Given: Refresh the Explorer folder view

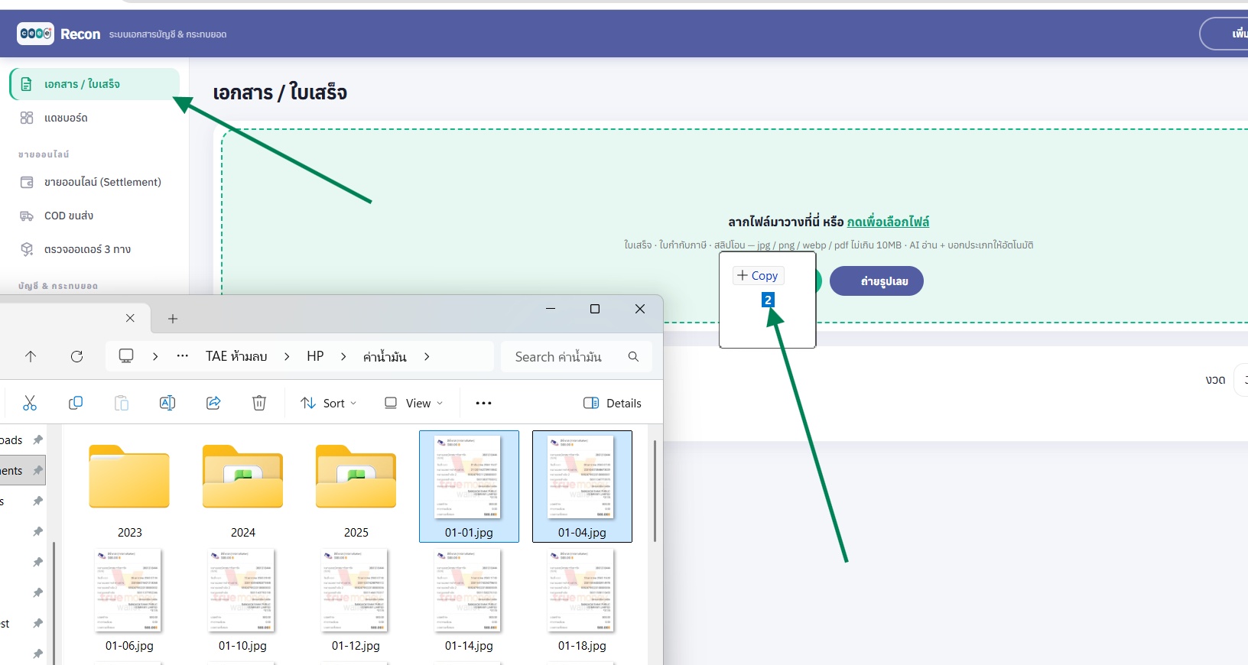Looking at the screenshot, I should pos(76,356).
